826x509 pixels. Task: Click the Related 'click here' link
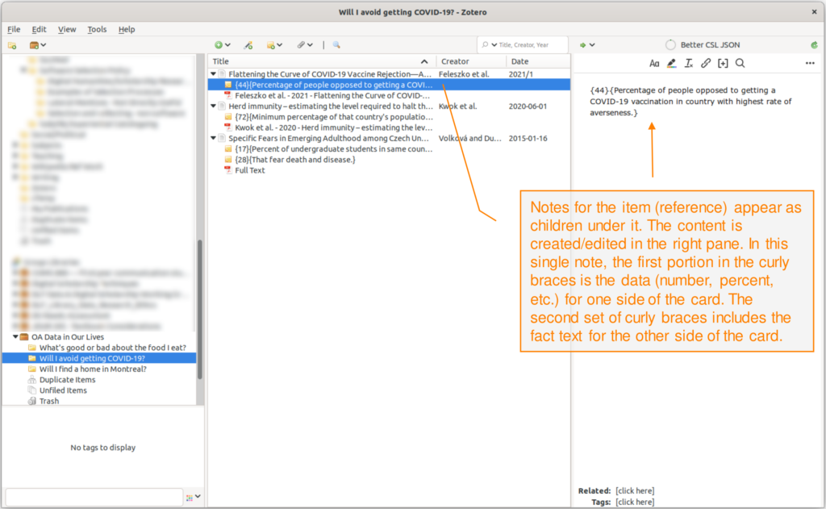634,490
